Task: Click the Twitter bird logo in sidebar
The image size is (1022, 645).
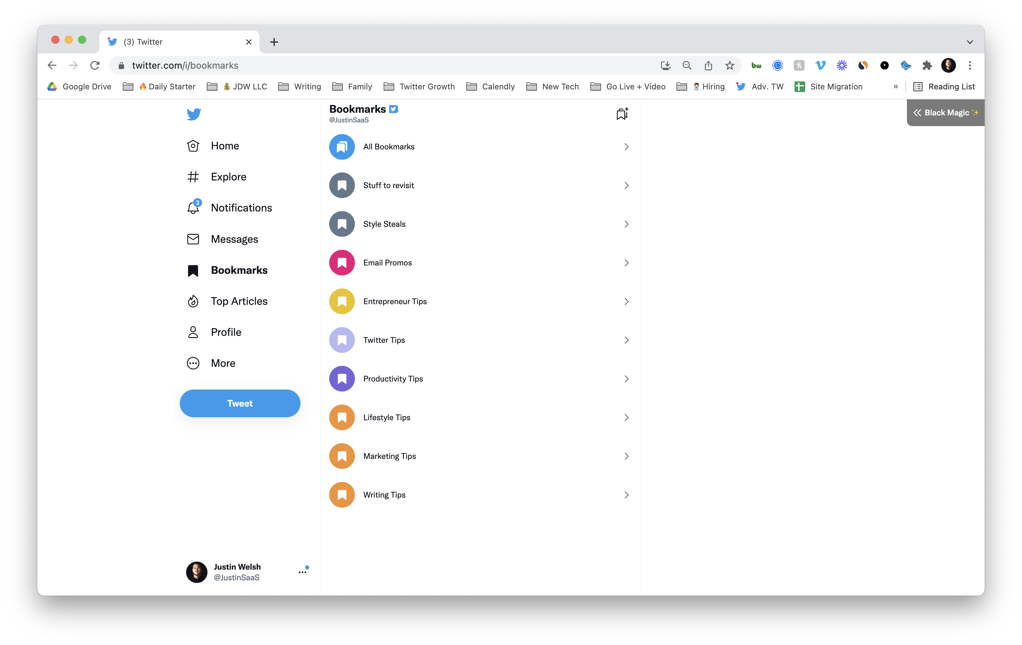Action: 193,114
